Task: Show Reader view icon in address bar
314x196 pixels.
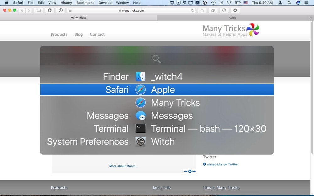Action: pyautogui.click(x=70, y=10)
